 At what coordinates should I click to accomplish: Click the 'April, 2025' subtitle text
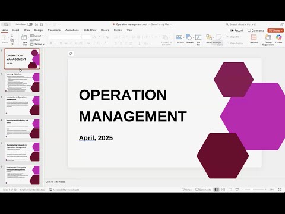point(96,138)
